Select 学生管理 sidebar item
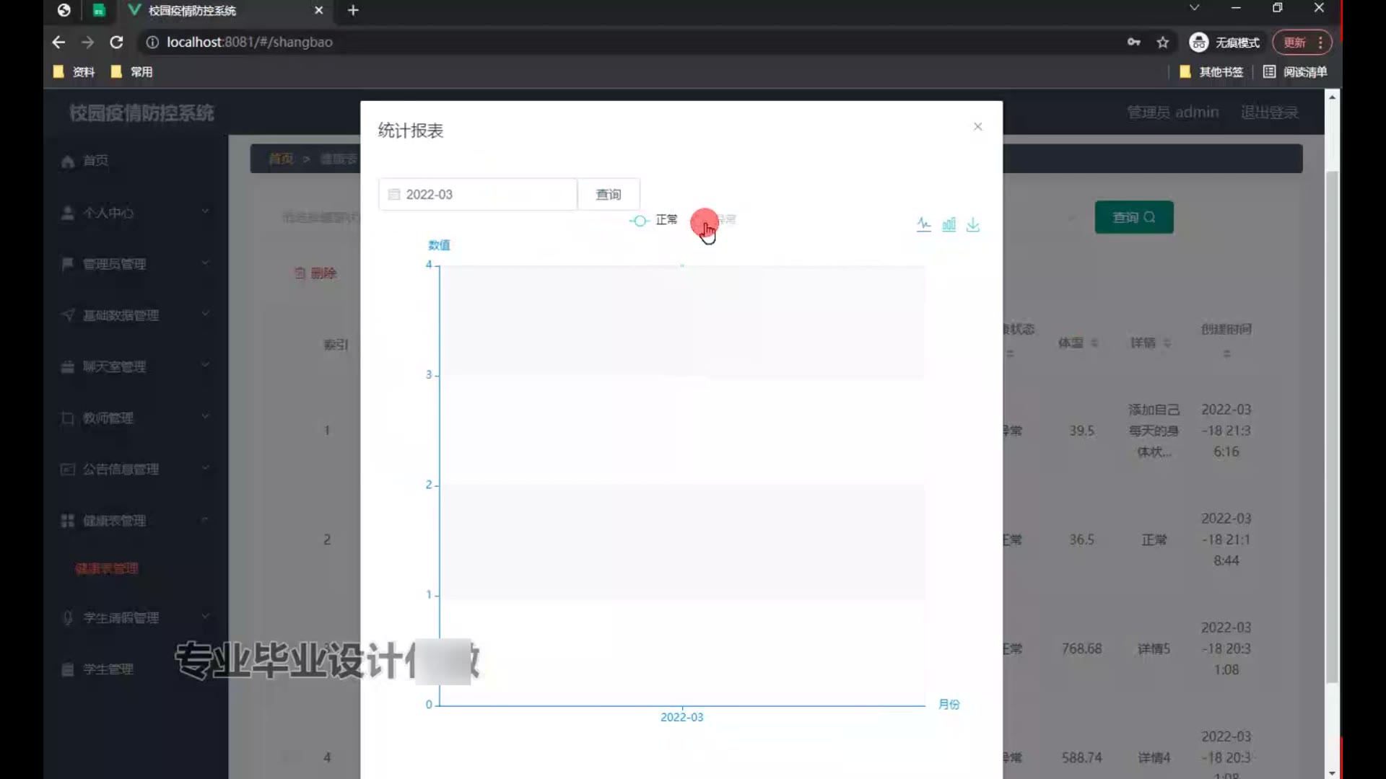The width and height of the screenshot is (1386, 779). tap(108, 669)
